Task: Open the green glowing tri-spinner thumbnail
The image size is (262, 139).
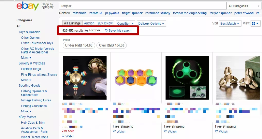Action: click(x=187, y=78)
